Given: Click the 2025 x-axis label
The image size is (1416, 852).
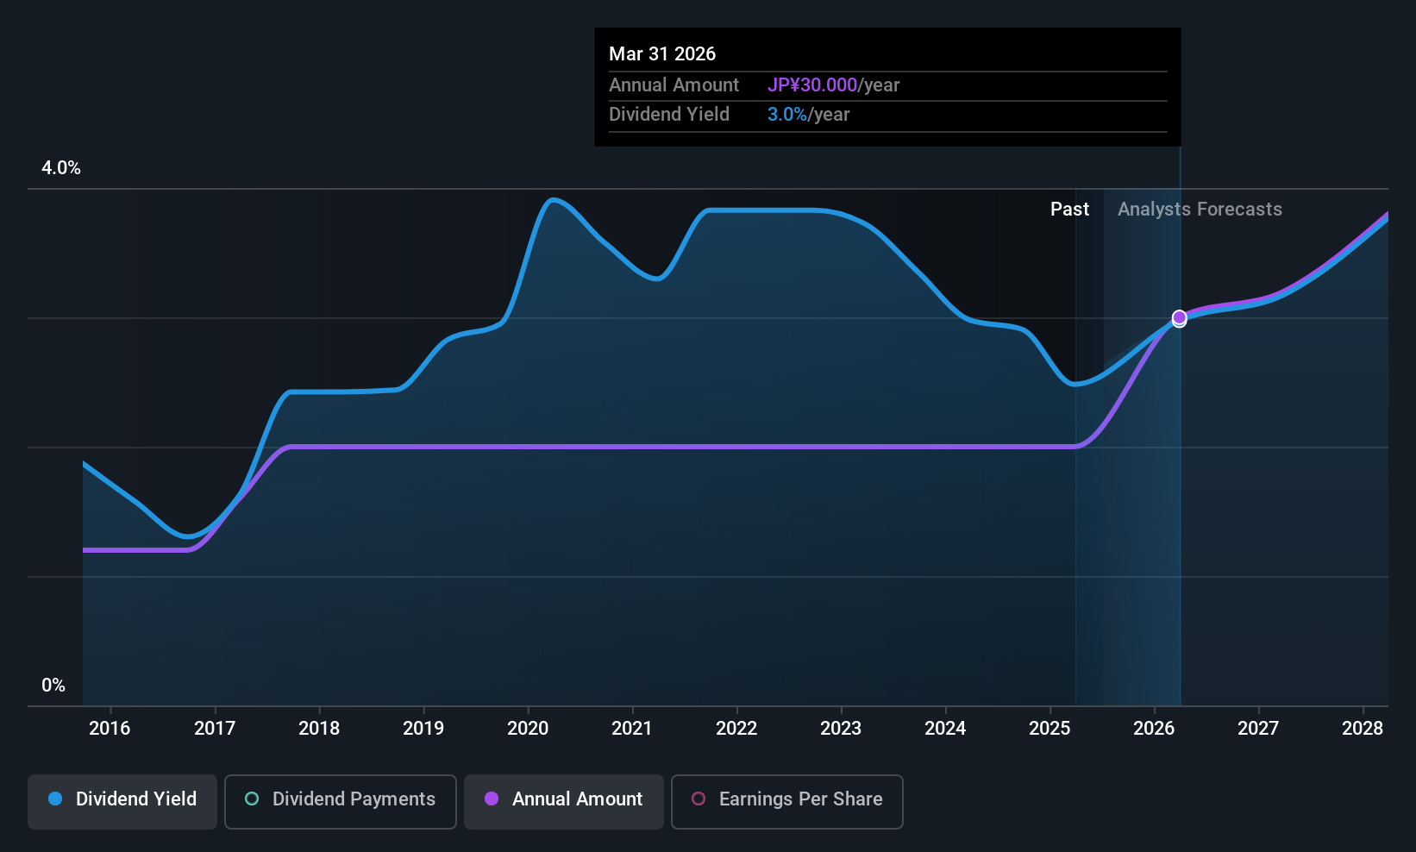Looking at the screenshot, I should click(1049, 728).
